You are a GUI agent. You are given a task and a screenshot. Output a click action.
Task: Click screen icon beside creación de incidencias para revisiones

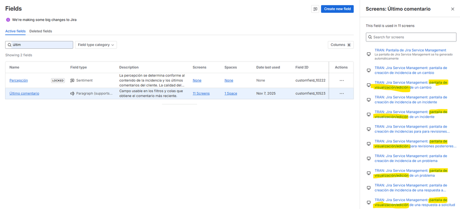[369, 129]
